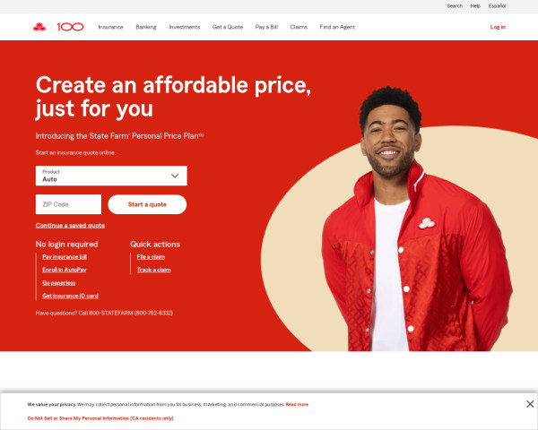The width and height of the screenshot is (538, 430).
Task: Click the Log in link
Action: pyautogui.click(x=498, y=27)
